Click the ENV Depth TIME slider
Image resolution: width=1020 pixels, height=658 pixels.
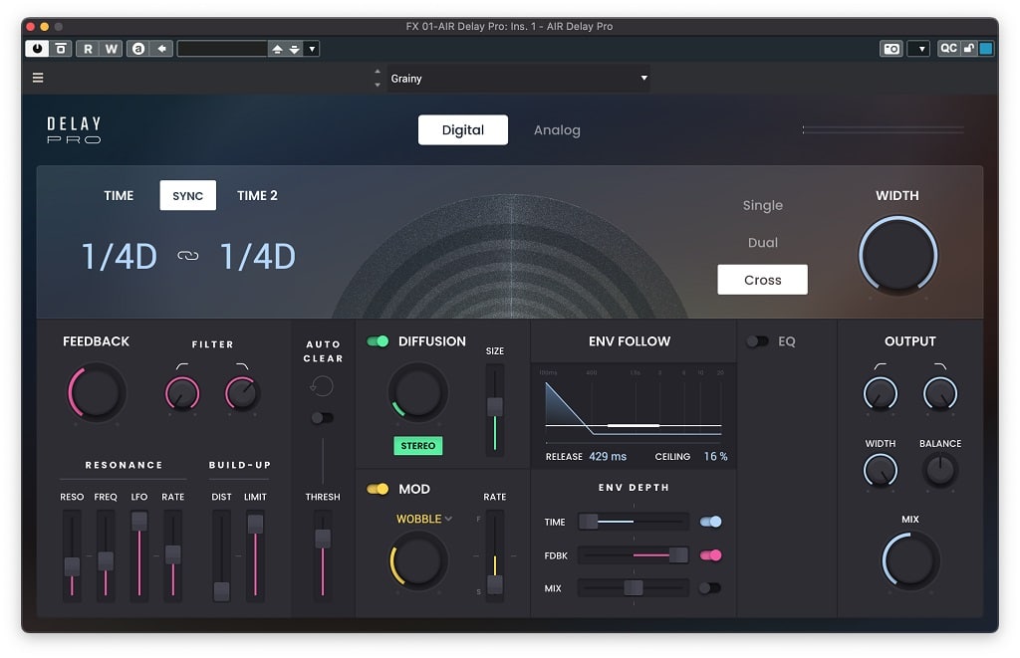(633, 522)
